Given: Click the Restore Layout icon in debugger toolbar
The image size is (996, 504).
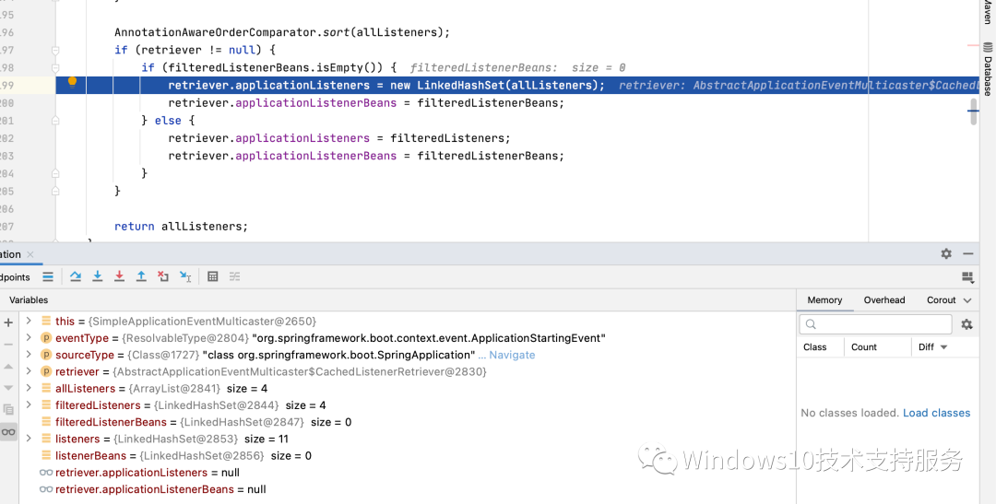Looking at the screenshot, I should pos(967,276).
